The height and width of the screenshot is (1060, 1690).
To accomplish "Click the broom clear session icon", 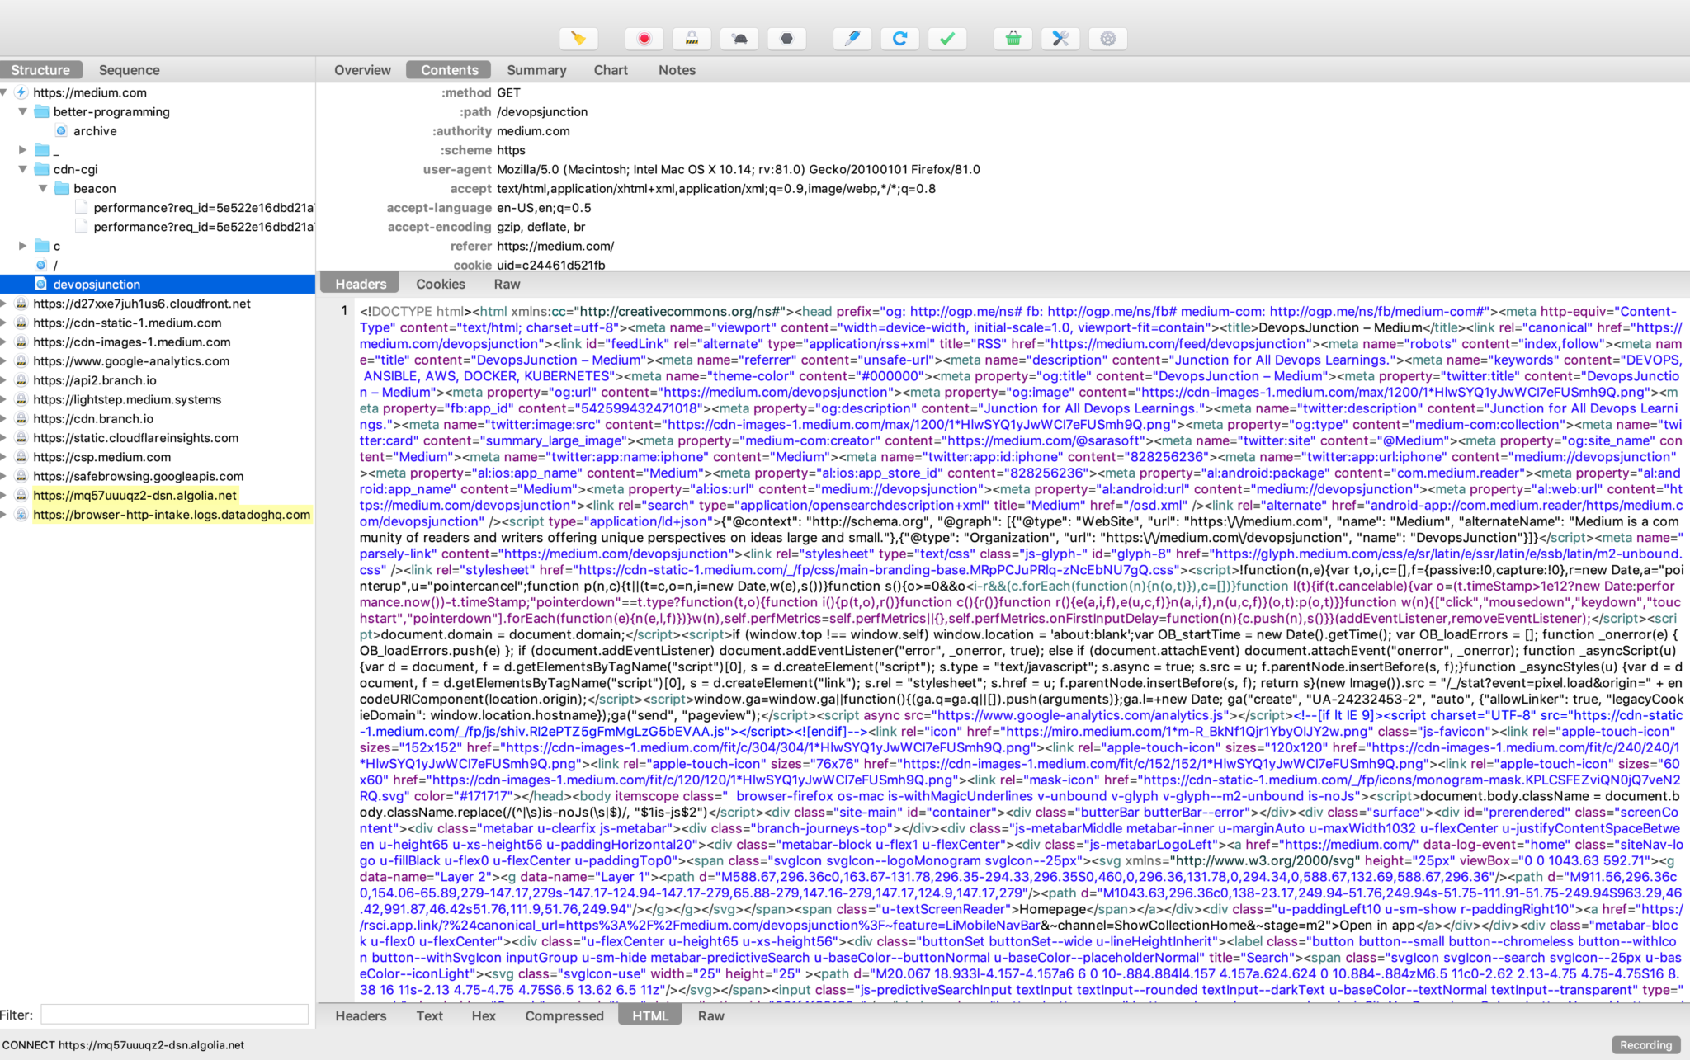I will tap(578, 38).
